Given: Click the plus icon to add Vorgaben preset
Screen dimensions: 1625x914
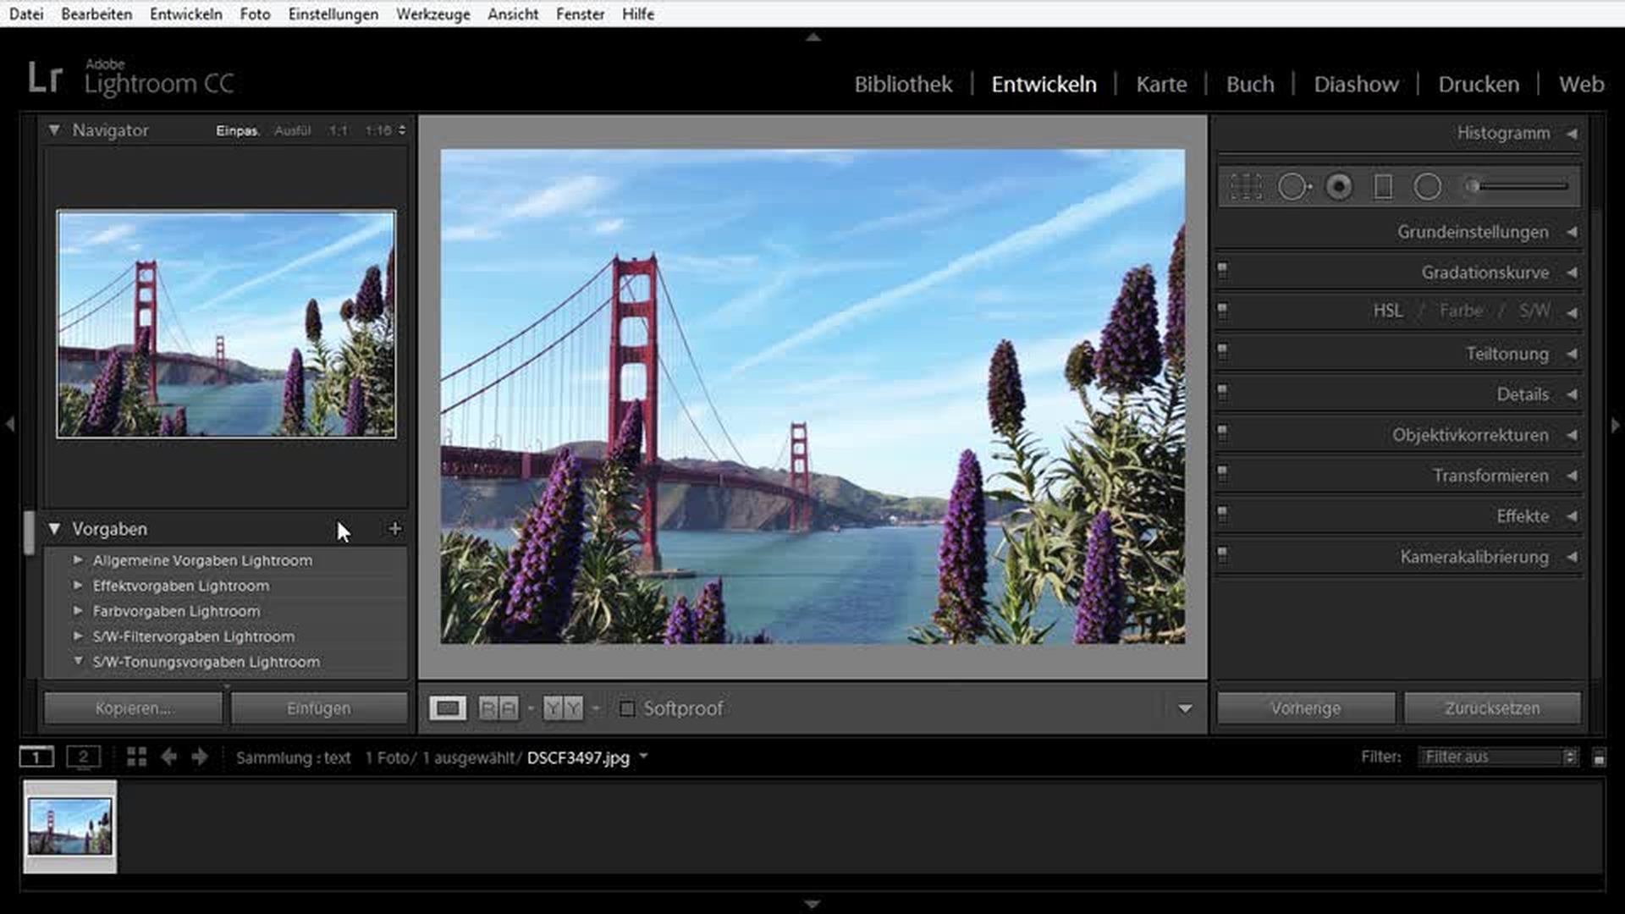Looking at the screenshot, I should pos(394,529).
